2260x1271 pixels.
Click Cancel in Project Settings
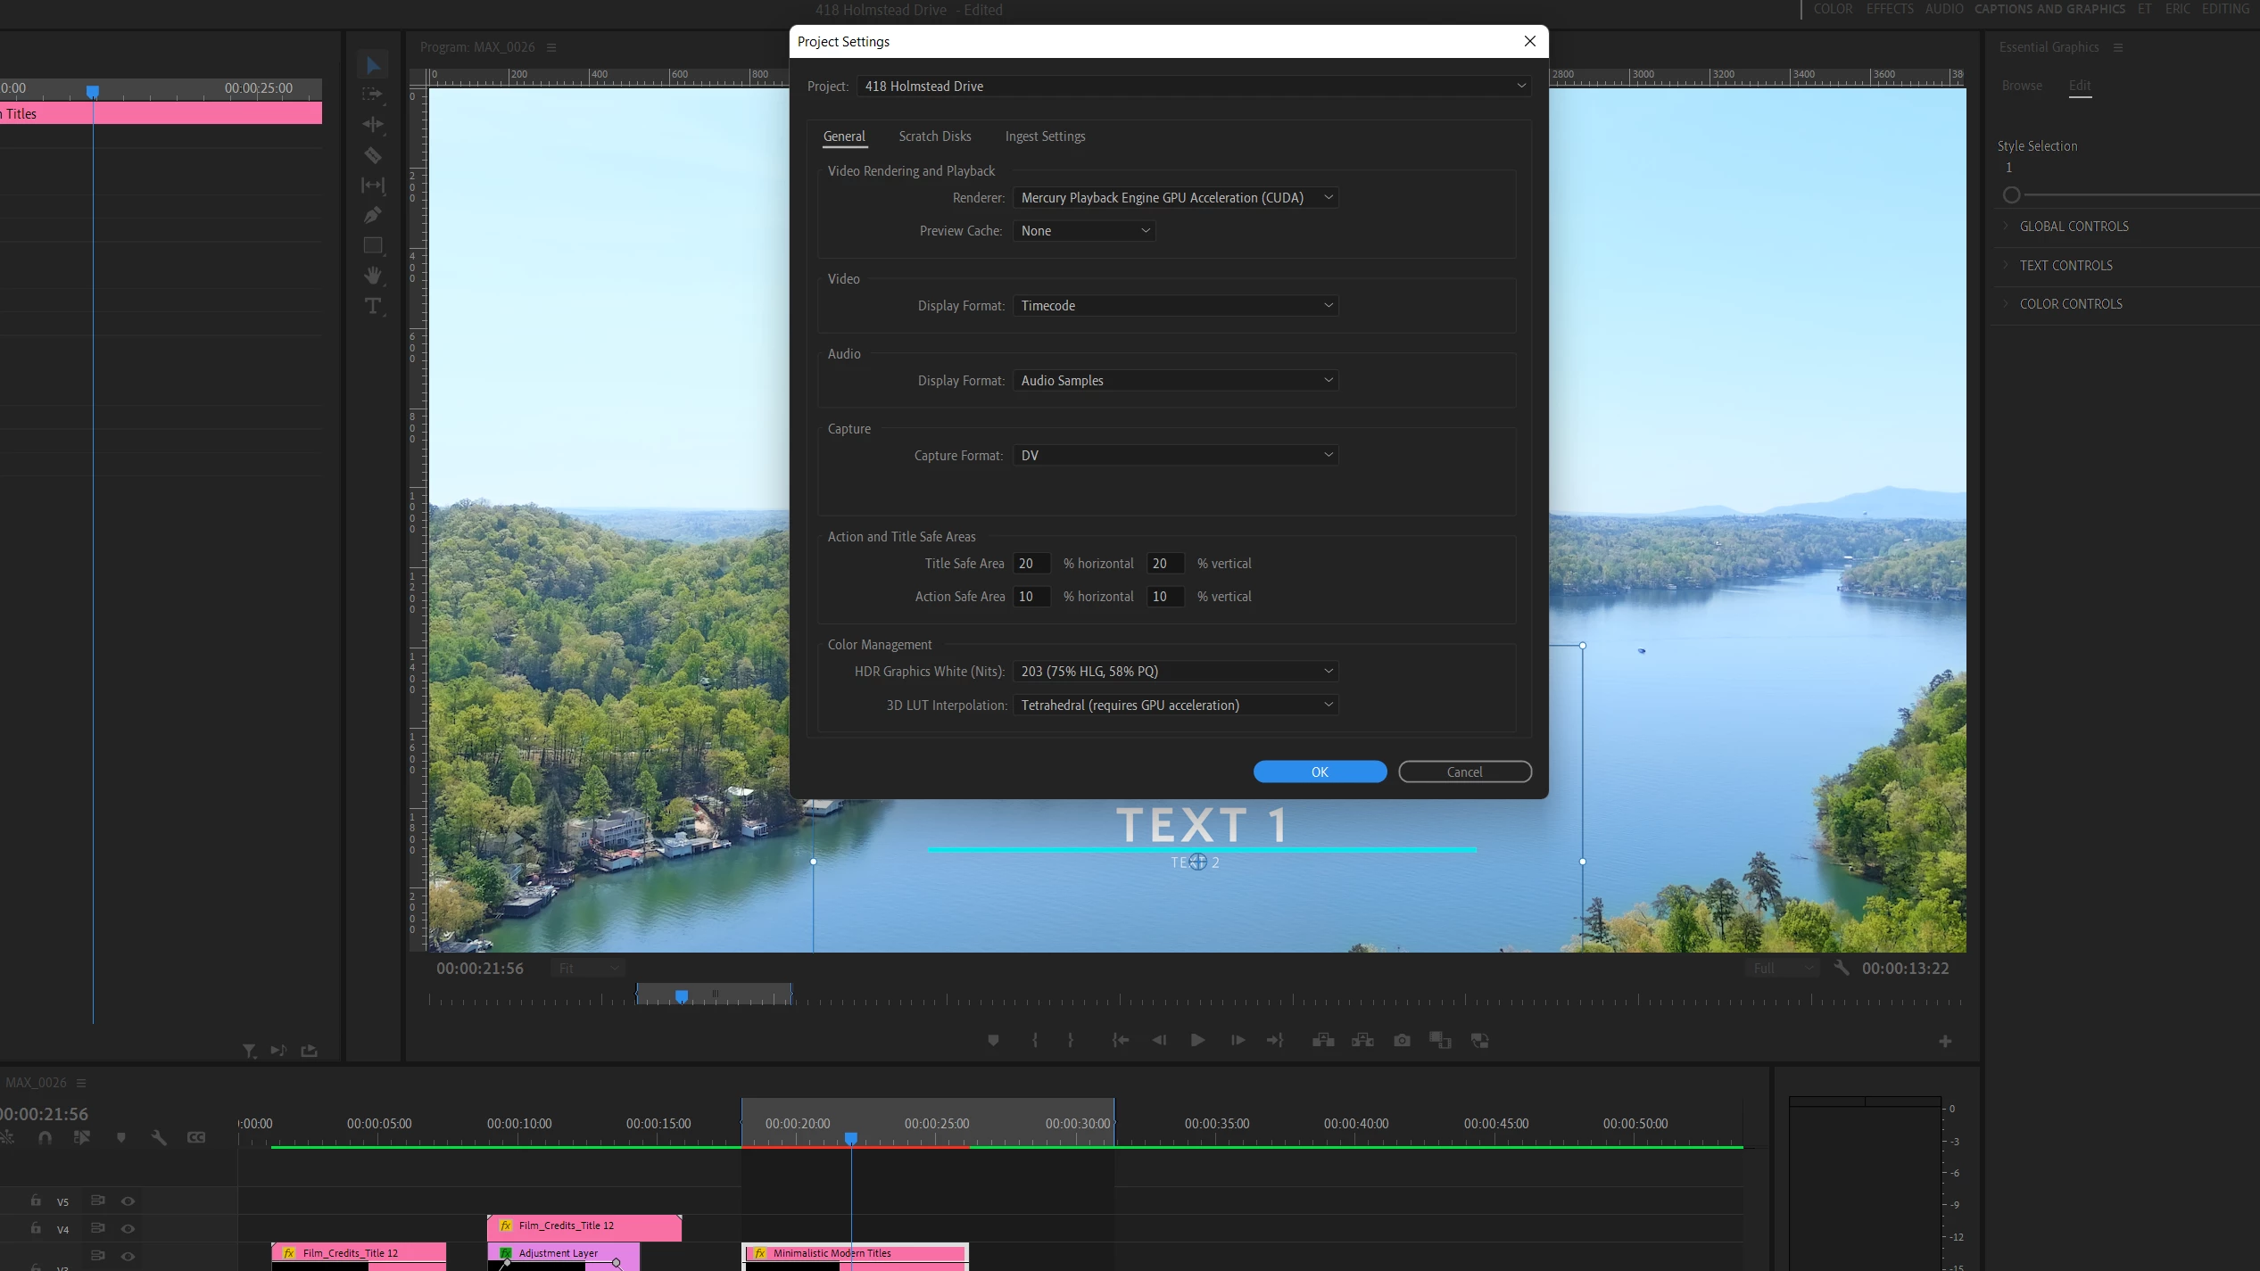pos(1464,772)
